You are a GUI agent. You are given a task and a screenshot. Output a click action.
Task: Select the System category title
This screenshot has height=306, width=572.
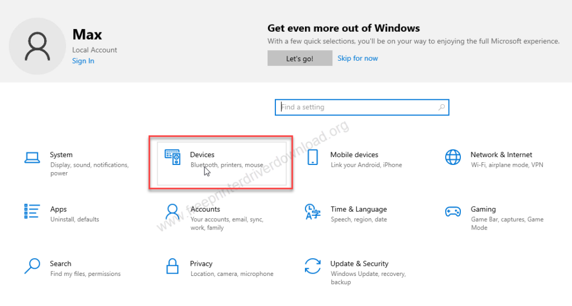click(61, 154)
